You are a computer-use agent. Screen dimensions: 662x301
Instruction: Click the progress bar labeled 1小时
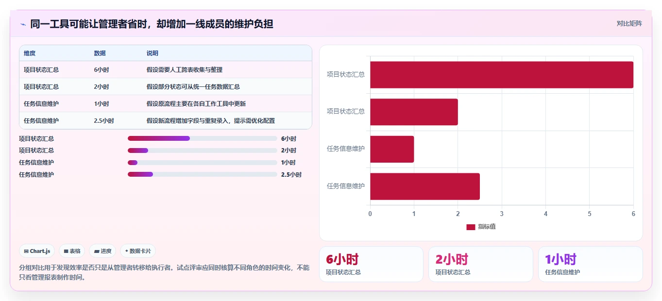coord(203,163)
